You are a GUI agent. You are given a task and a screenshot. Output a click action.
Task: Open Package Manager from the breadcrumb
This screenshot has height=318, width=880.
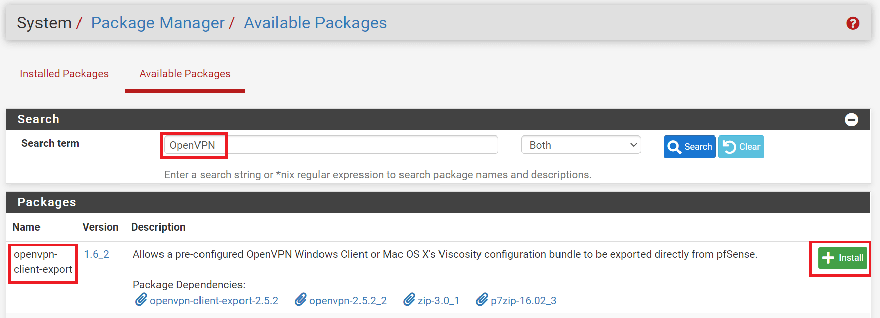pos(157,23)
